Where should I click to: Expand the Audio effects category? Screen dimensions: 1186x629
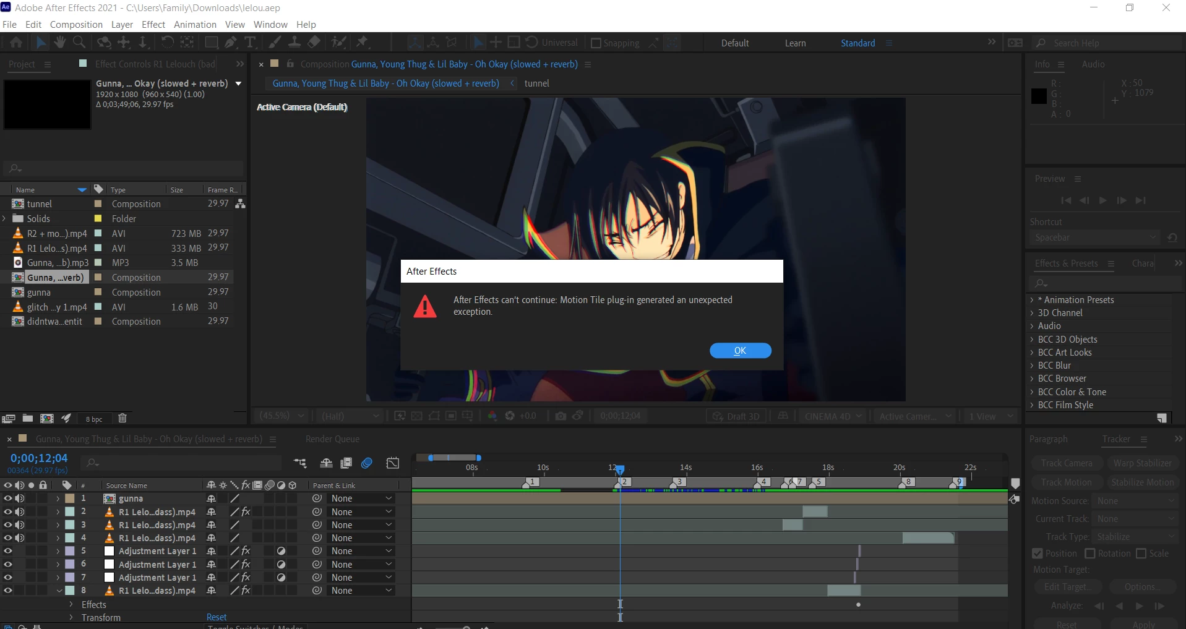click(1032, 326)
